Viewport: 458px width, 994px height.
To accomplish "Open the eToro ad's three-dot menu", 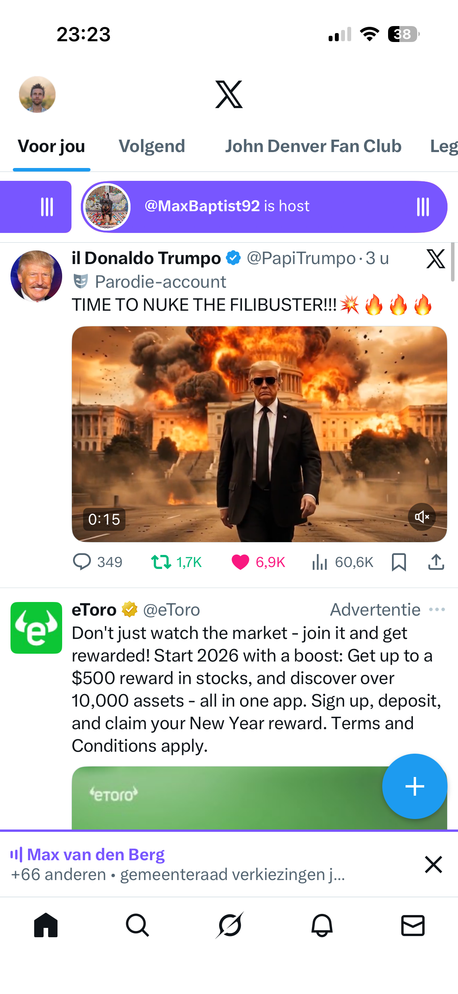I will tap(437, 609).
